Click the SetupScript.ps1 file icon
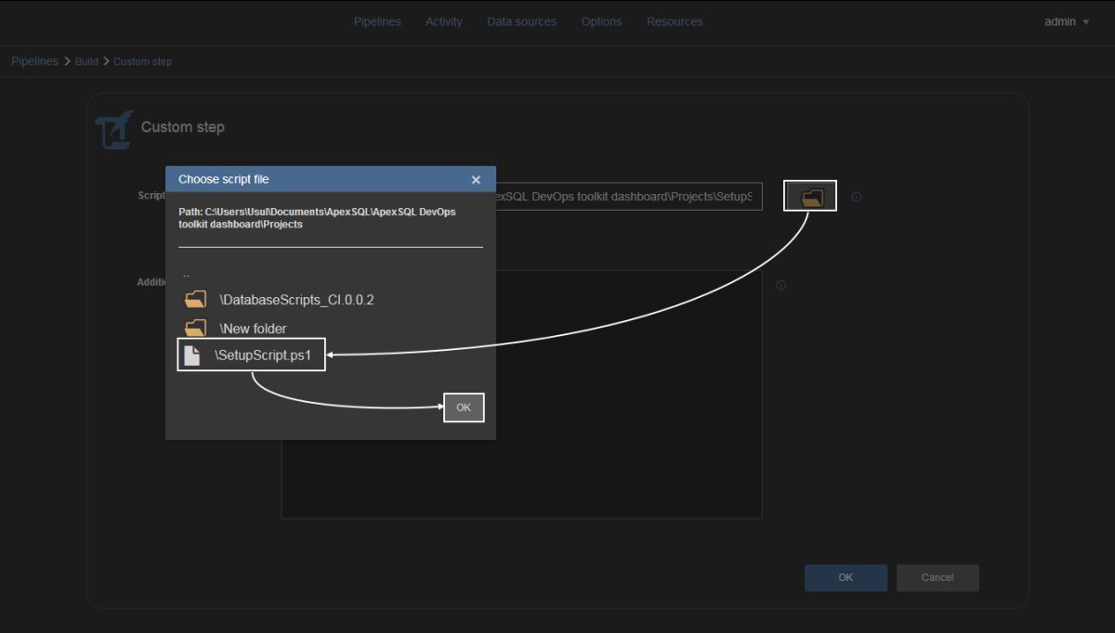 pos(191,355)
